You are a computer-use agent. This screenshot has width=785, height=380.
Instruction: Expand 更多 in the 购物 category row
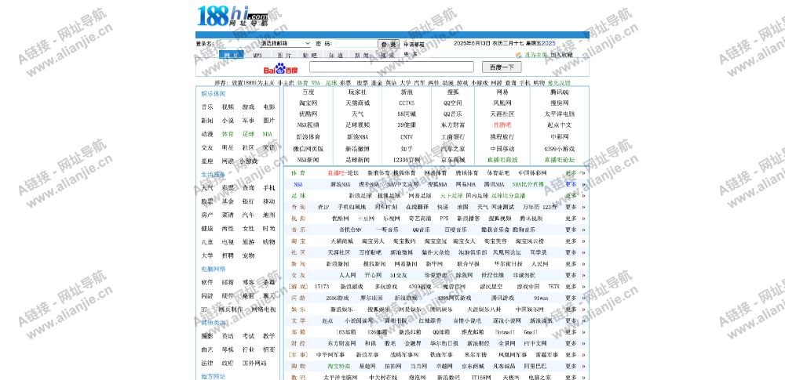coord(571,366)
